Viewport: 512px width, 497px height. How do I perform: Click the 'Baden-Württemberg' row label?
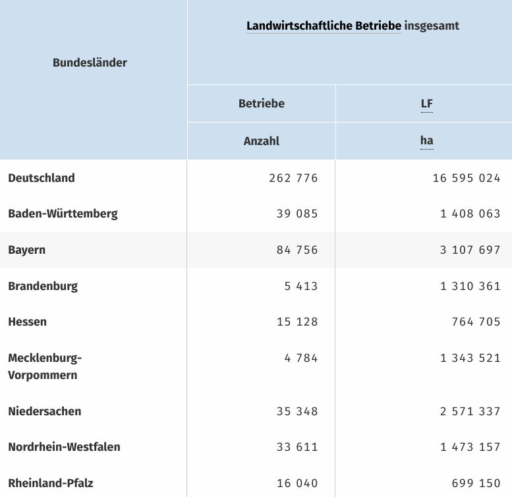(63, 214)
